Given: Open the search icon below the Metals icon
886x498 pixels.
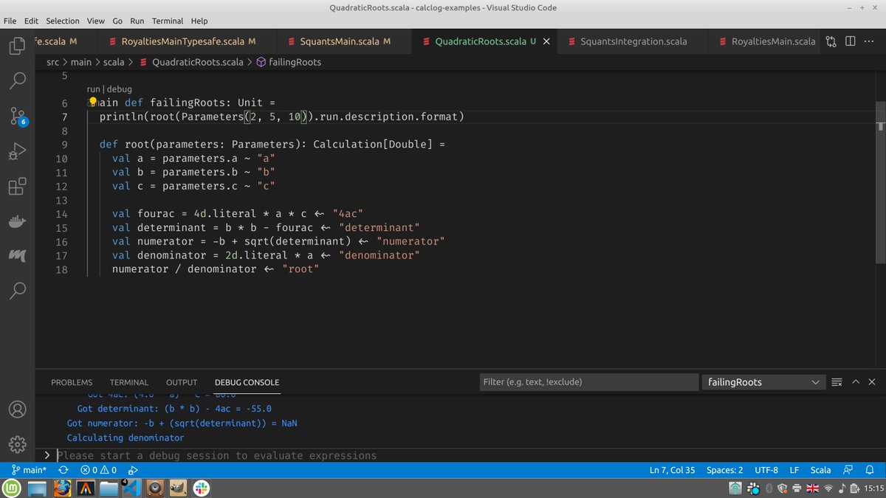Looking at the screenshot, I should (17, 290).
